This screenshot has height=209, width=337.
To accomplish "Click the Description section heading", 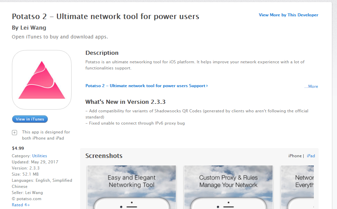I will coord(102,53).
